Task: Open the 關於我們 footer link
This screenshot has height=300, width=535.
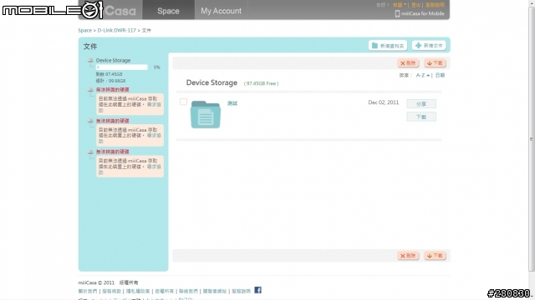Action: click(88, 291)
